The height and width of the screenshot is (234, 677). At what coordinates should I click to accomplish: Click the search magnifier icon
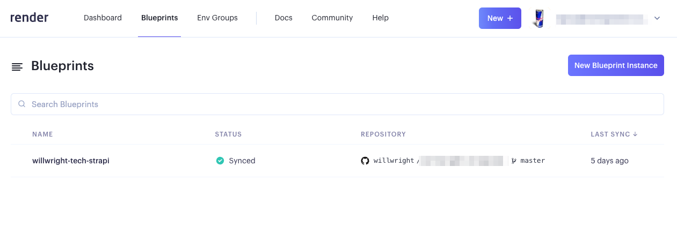pos(22,104)
